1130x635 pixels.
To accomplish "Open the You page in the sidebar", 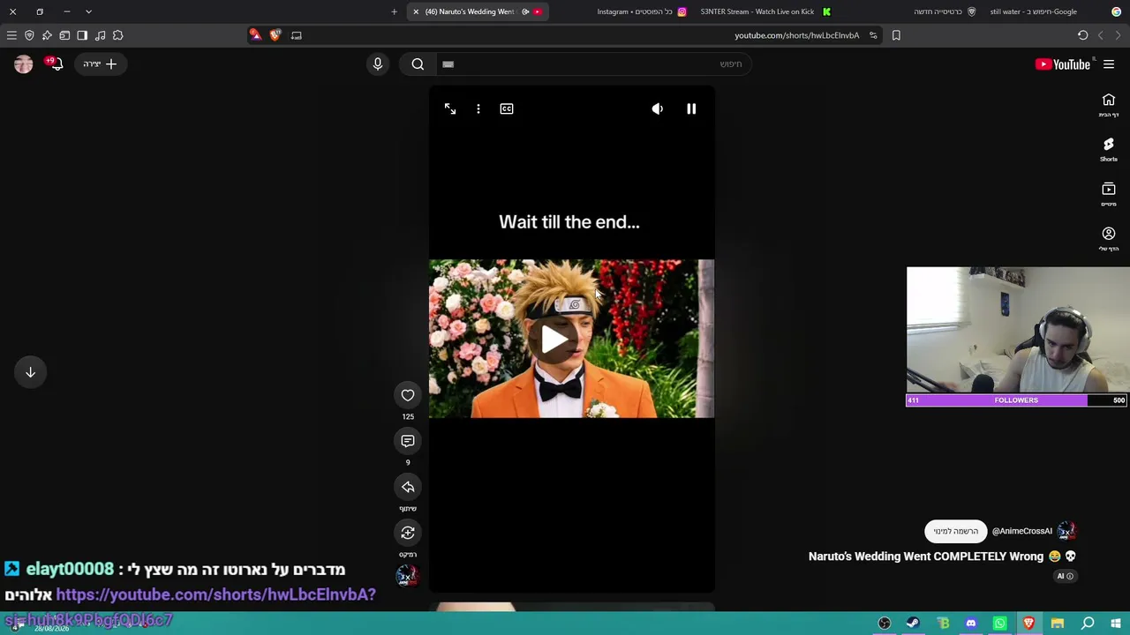I will coord(1109,238).
